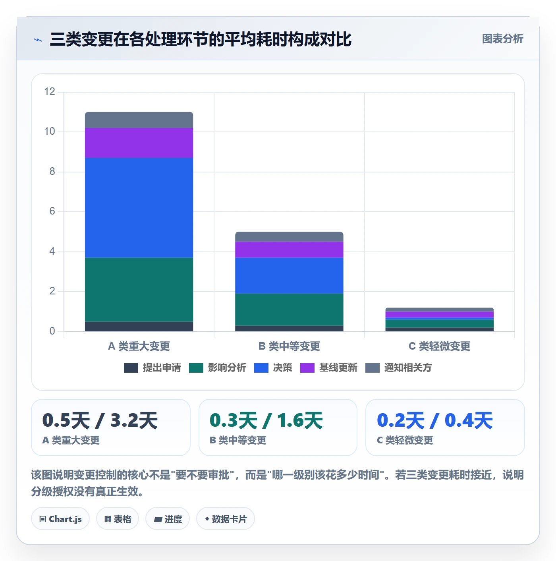Click the 决策 legend label

pos(283,368)
